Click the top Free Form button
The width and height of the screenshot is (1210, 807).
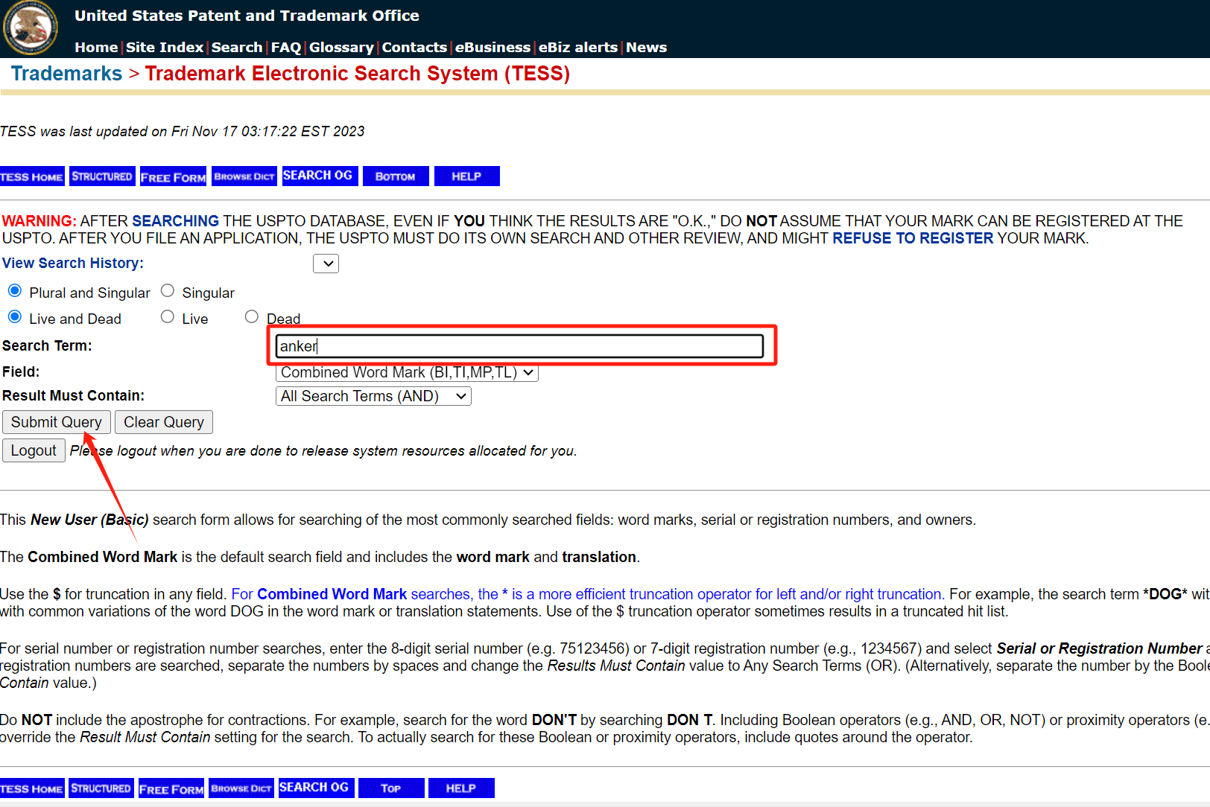173,176
